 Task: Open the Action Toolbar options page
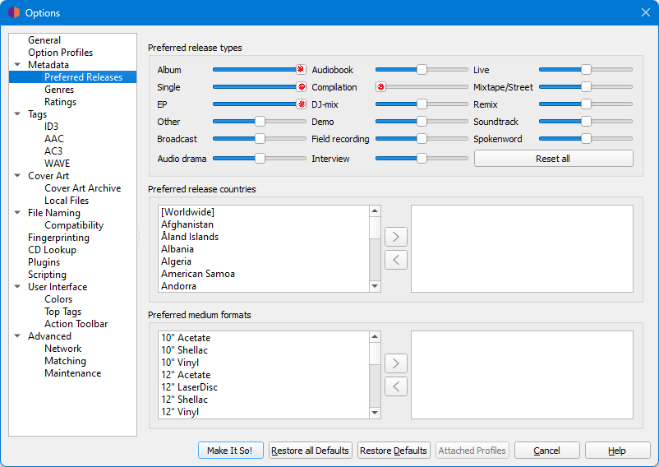tap(76, 324)
